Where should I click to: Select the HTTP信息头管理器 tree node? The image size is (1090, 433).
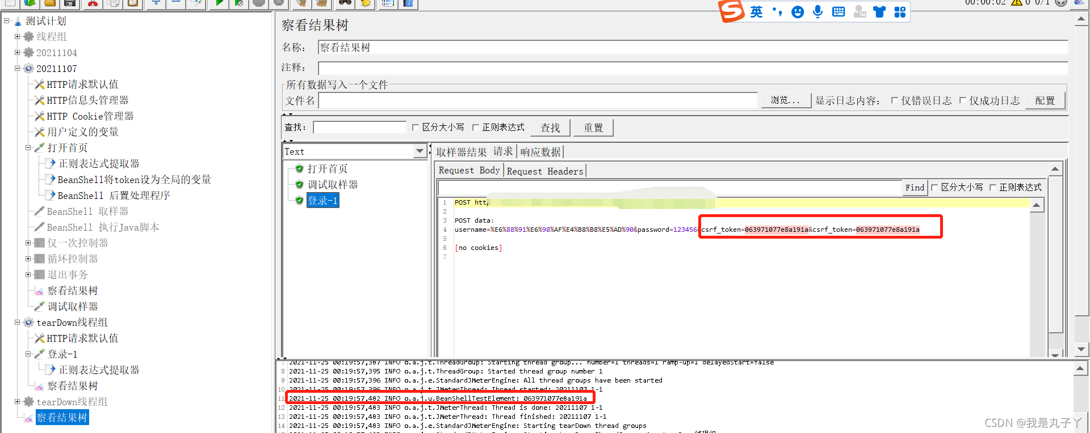87,100
